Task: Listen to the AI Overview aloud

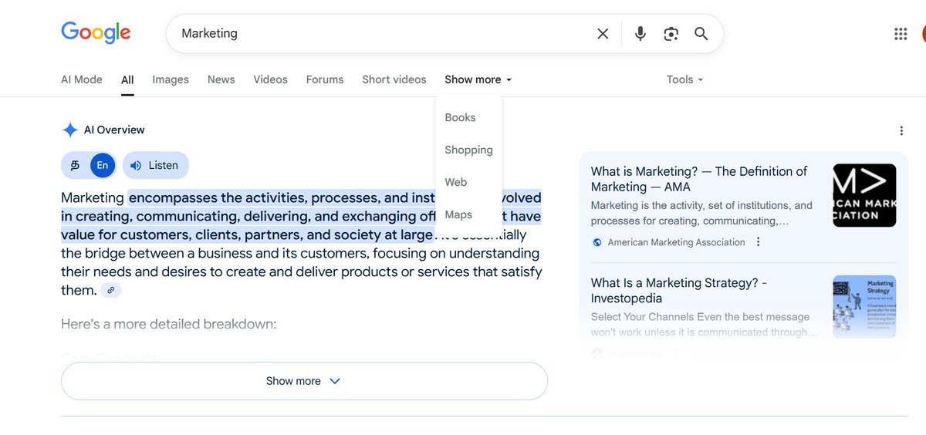Action: point(155,165)
